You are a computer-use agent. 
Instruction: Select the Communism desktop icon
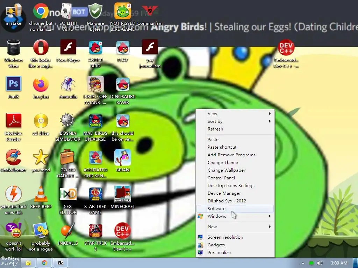[150, 11]
